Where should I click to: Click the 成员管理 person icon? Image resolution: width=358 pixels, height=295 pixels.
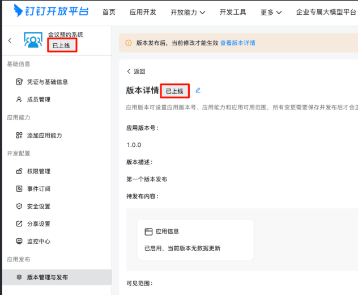coord(19,99)
